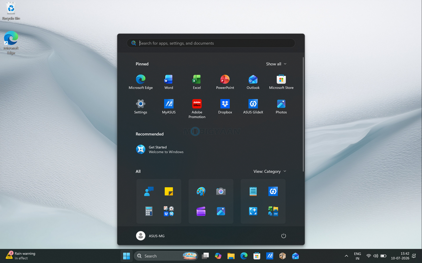Click the Start menu search field
Image resolution: width=422 pixels, height=263 pixels.
[211, 43]
